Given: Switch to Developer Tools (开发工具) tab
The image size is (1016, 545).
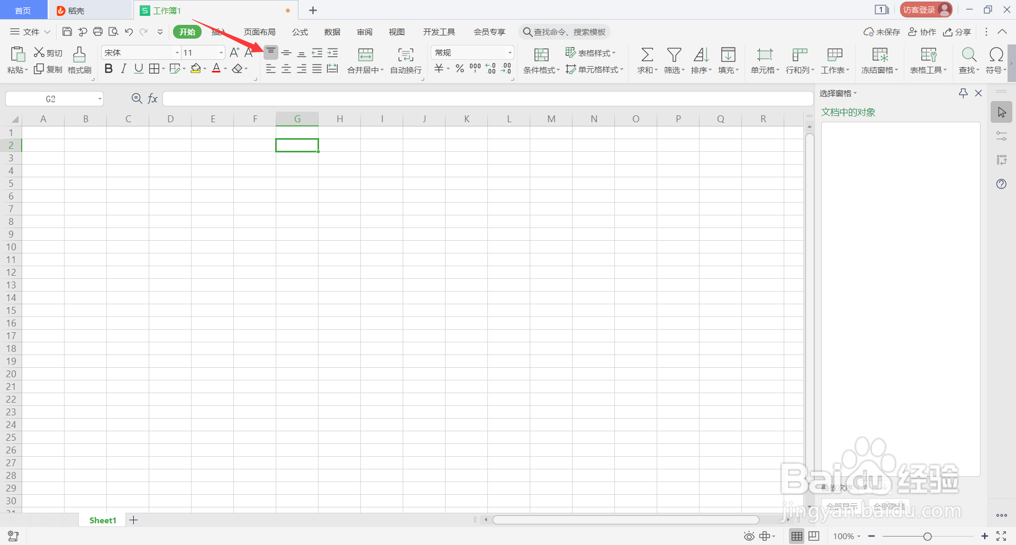Looking at the screenshot, I should pyautogui.click(x=439, y=32).
